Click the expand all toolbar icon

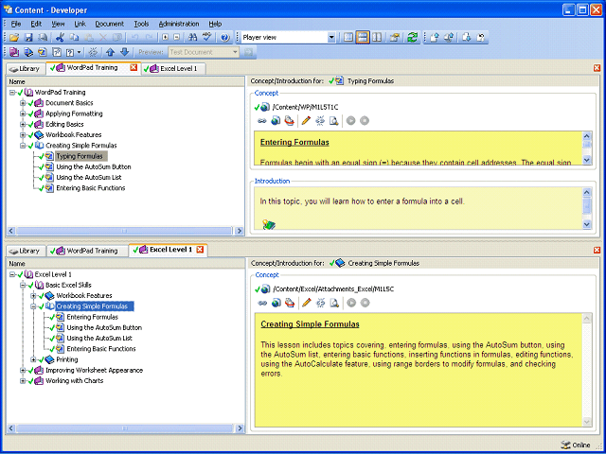[165, 38]
